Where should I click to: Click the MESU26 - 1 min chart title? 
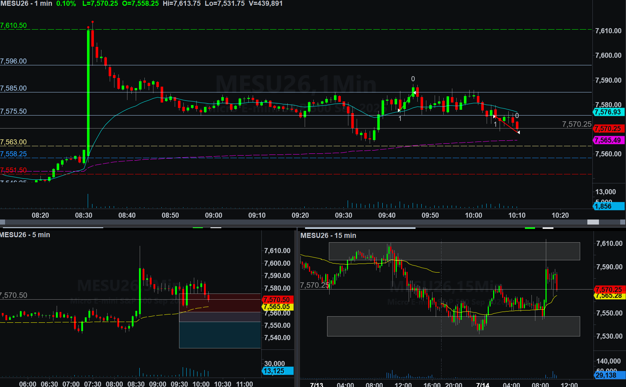[x=26, y=4]
